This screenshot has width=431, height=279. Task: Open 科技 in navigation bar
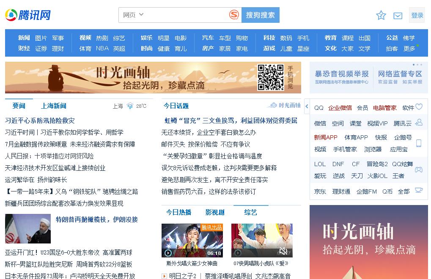coord(269,38)
